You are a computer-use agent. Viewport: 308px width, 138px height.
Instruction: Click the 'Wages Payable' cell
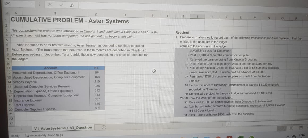[25, 82]
